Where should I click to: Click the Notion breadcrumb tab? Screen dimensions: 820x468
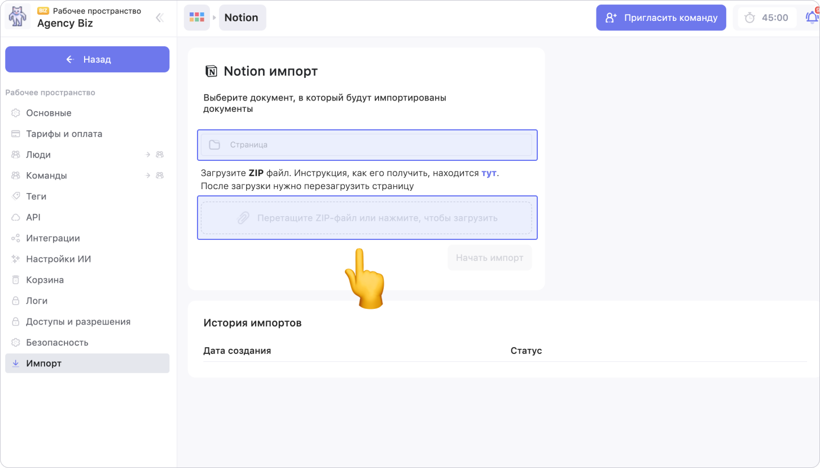point(242,18)
